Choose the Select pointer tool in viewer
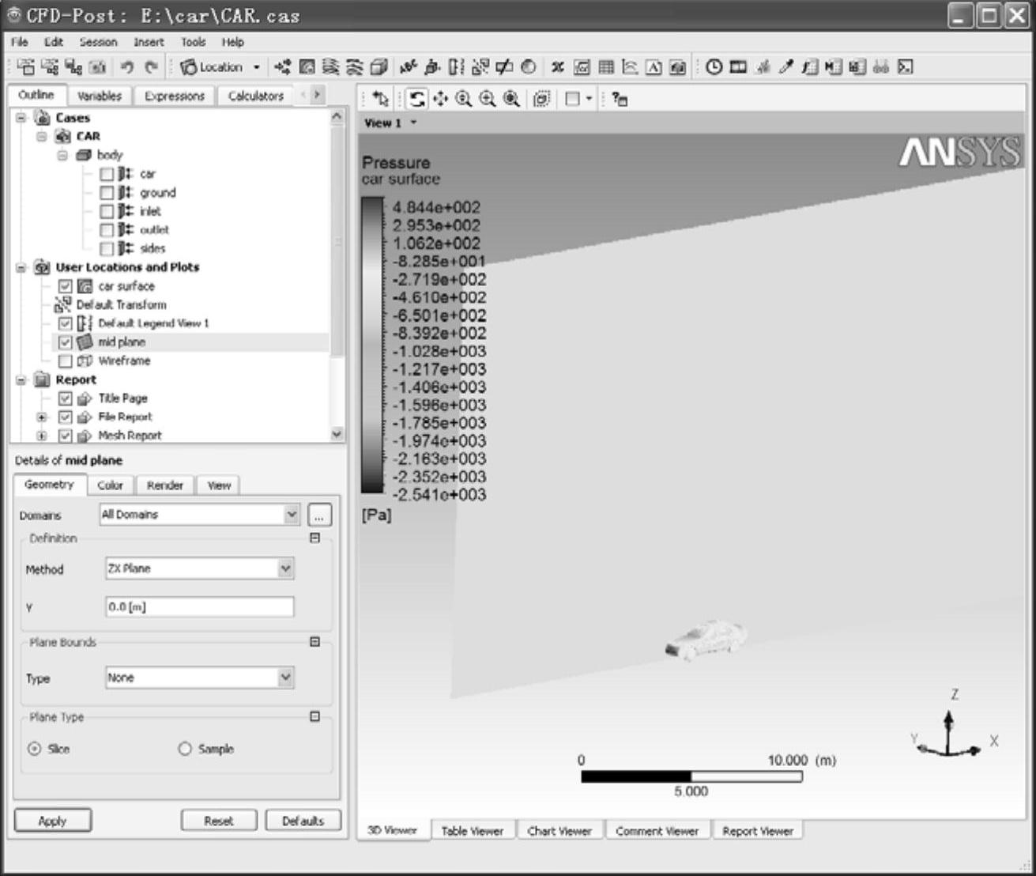The image size is (1036, 876). (381, 99)
